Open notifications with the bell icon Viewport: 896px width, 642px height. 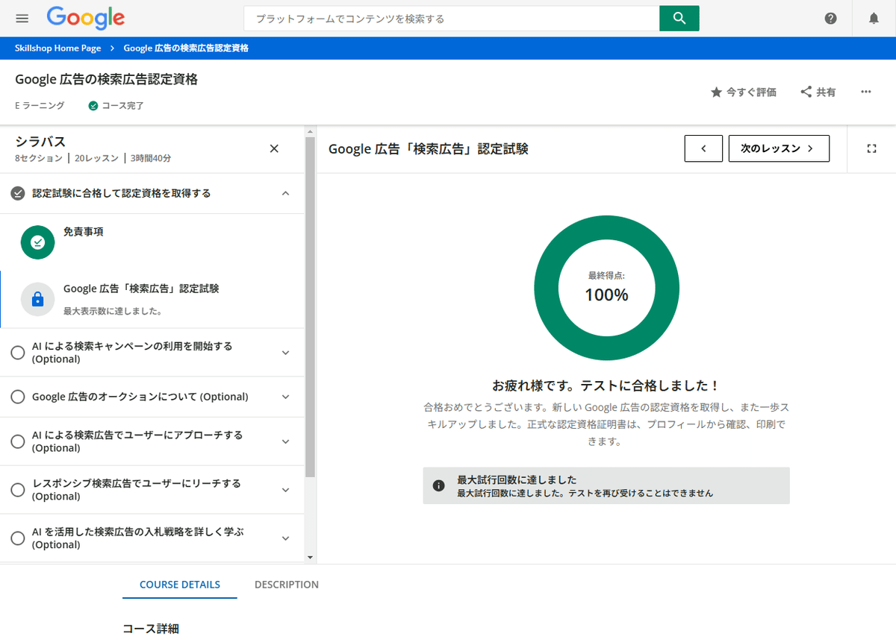(x=873, y=18)
